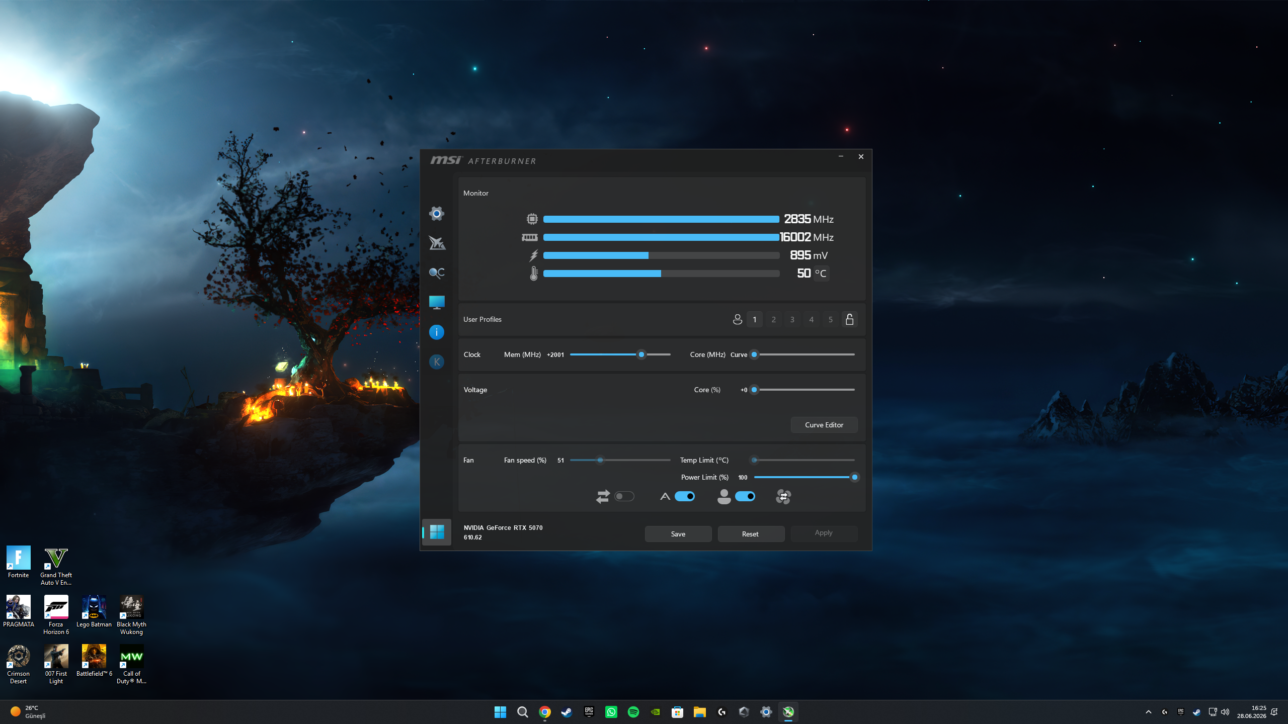
Task: Open Afterburner settings gear in sidebar
Action: pos(437,214)
